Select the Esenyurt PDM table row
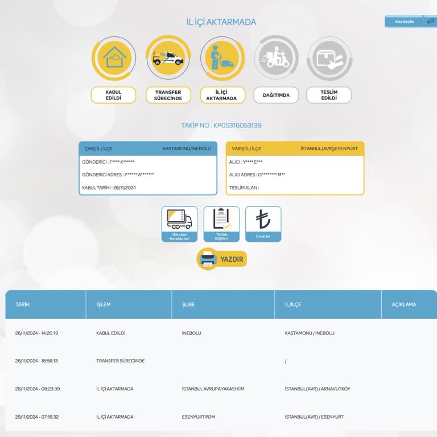 198,417
